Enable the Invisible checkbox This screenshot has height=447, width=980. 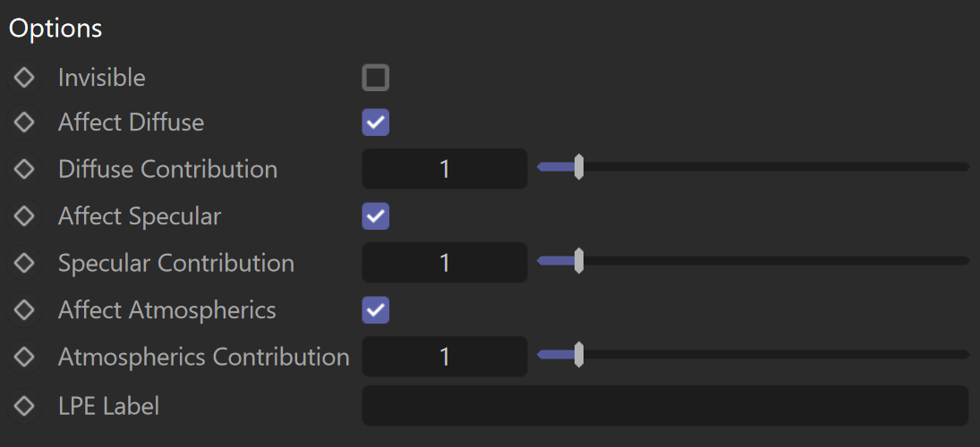(376, 78)
